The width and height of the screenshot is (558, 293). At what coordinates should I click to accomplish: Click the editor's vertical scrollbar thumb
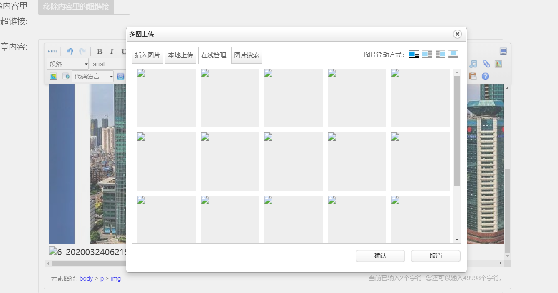pos(507,210)
